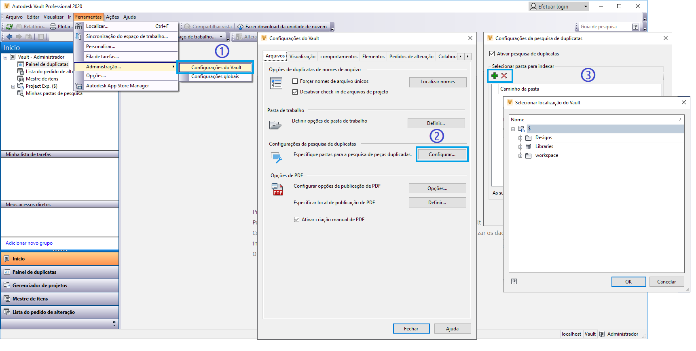
Task: Expand the workspace folder node
Action: click(x=520, y=156)
